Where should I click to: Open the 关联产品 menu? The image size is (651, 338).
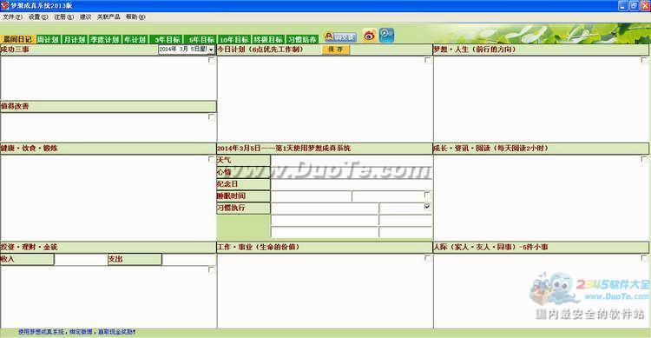click(x=108, y=17)
